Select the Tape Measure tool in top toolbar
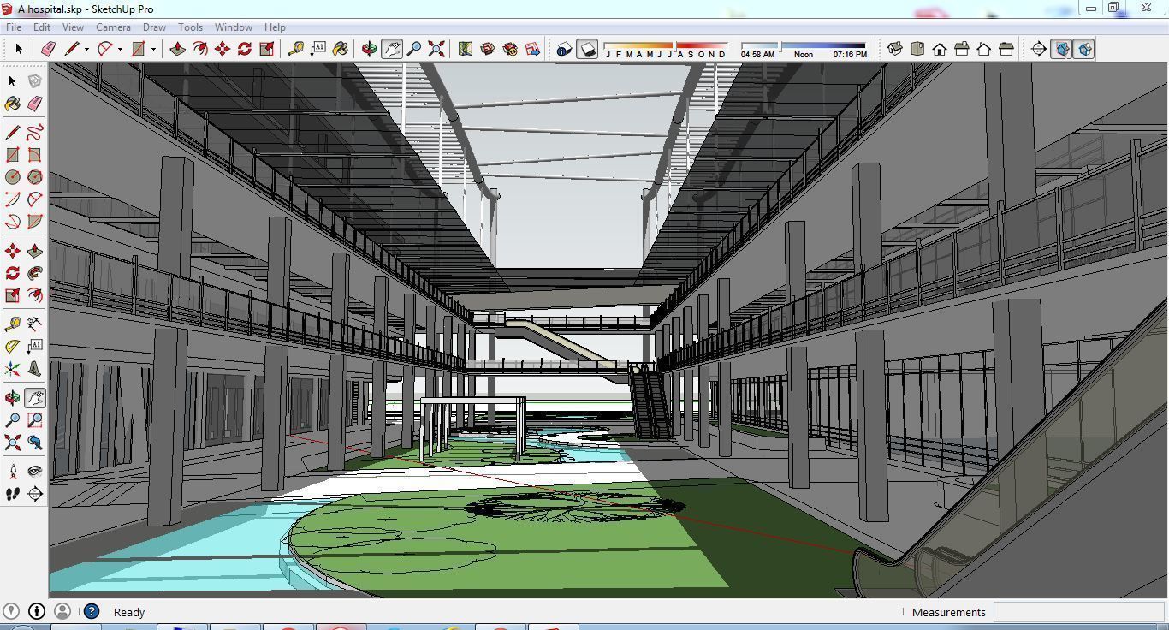This screenshot has height=630, width=1169. pos(296,49)
